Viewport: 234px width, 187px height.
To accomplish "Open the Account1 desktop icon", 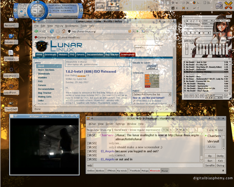I will (11, 23).
